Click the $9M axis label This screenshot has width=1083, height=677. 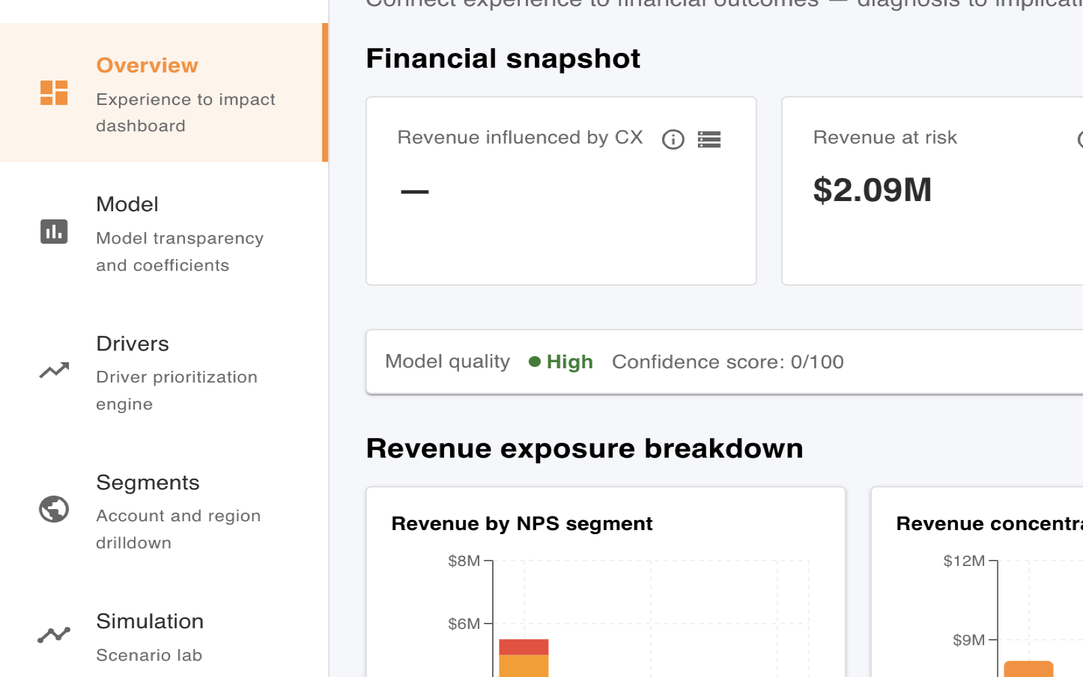point(969,640)
